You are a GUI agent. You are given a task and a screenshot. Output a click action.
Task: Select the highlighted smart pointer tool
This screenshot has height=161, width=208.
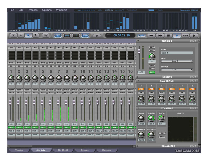coord(28,35)
